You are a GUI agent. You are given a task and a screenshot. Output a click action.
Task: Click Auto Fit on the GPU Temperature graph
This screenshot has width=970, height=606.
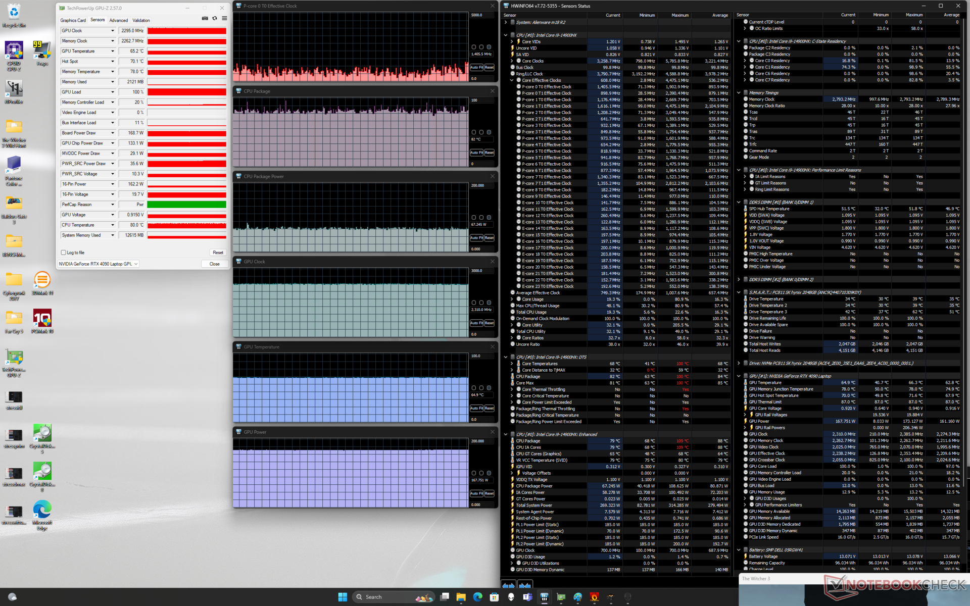click(476, 408)
